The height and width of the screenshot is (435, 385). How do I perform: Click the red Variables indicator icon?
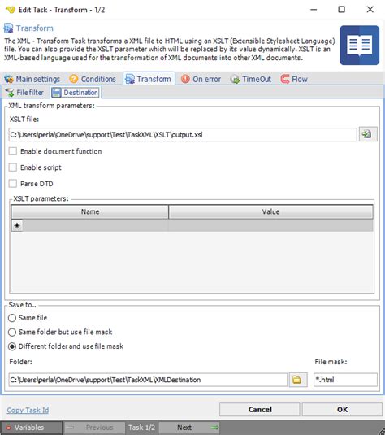coord(8,428)
